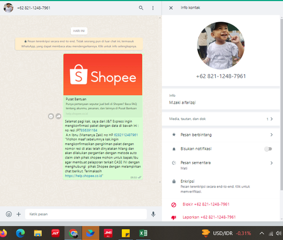This screenshot has width=283, height=240.
Task: Focus the Ketik pesan message field
Action: 86,214
